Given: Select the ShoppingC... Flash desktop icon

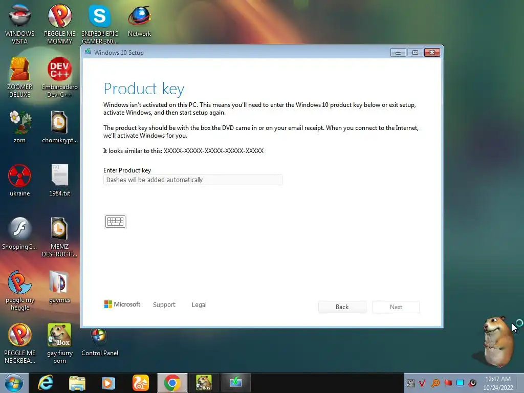Looking at the screenshot, I should [x=20, y=233].
